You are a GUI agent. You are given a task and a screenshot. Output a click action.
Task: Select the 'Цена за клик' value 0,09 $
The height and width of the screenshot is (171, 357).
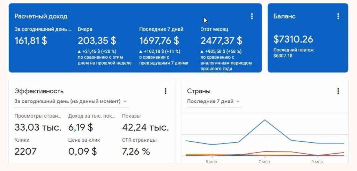(82, 151)
